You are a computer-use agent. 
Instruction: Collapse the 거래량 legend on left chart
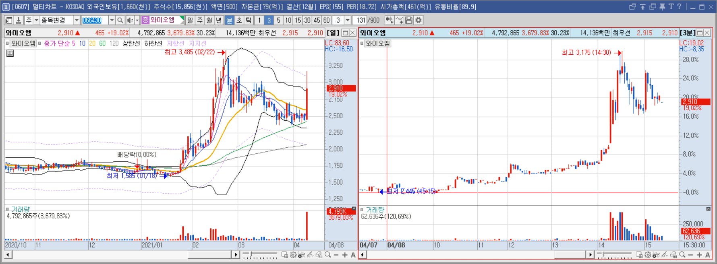pyautogui.click(x=8, y=209)
